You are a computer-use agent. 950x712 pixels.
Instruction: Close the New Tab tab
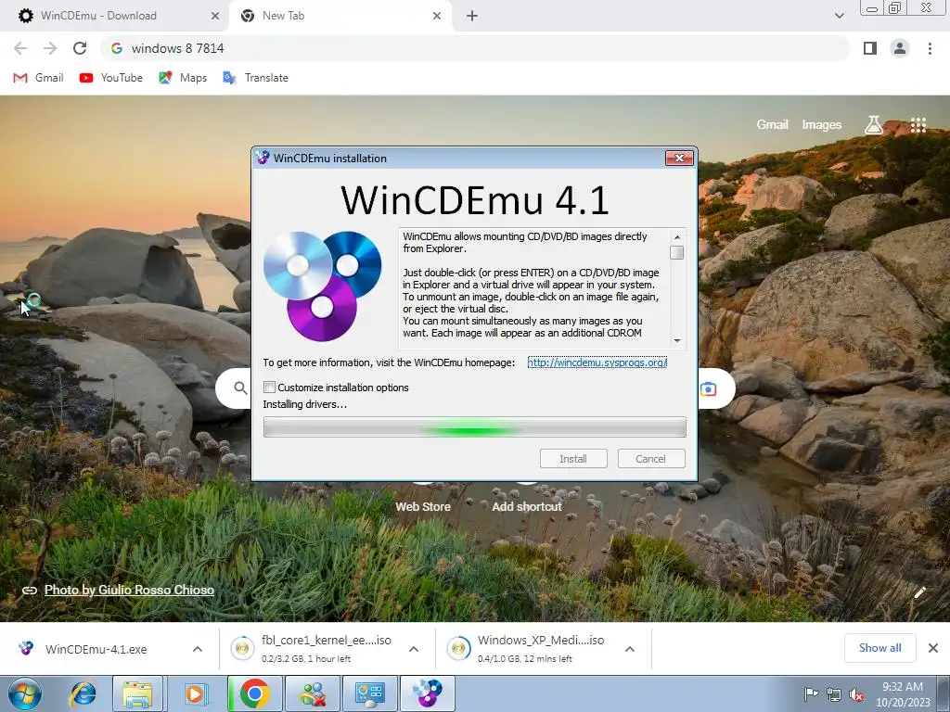click(x=436, y=16)
